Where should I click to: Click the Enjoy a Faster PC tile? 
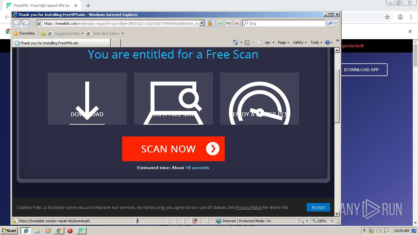[x=260, y=99]
